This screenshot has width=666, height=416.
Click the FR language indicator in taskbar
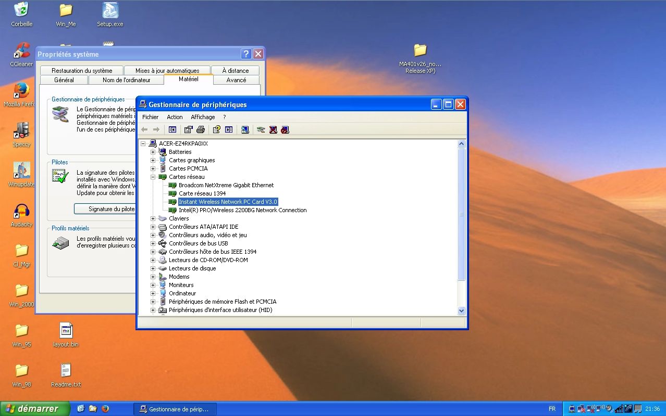pos(552,409)
